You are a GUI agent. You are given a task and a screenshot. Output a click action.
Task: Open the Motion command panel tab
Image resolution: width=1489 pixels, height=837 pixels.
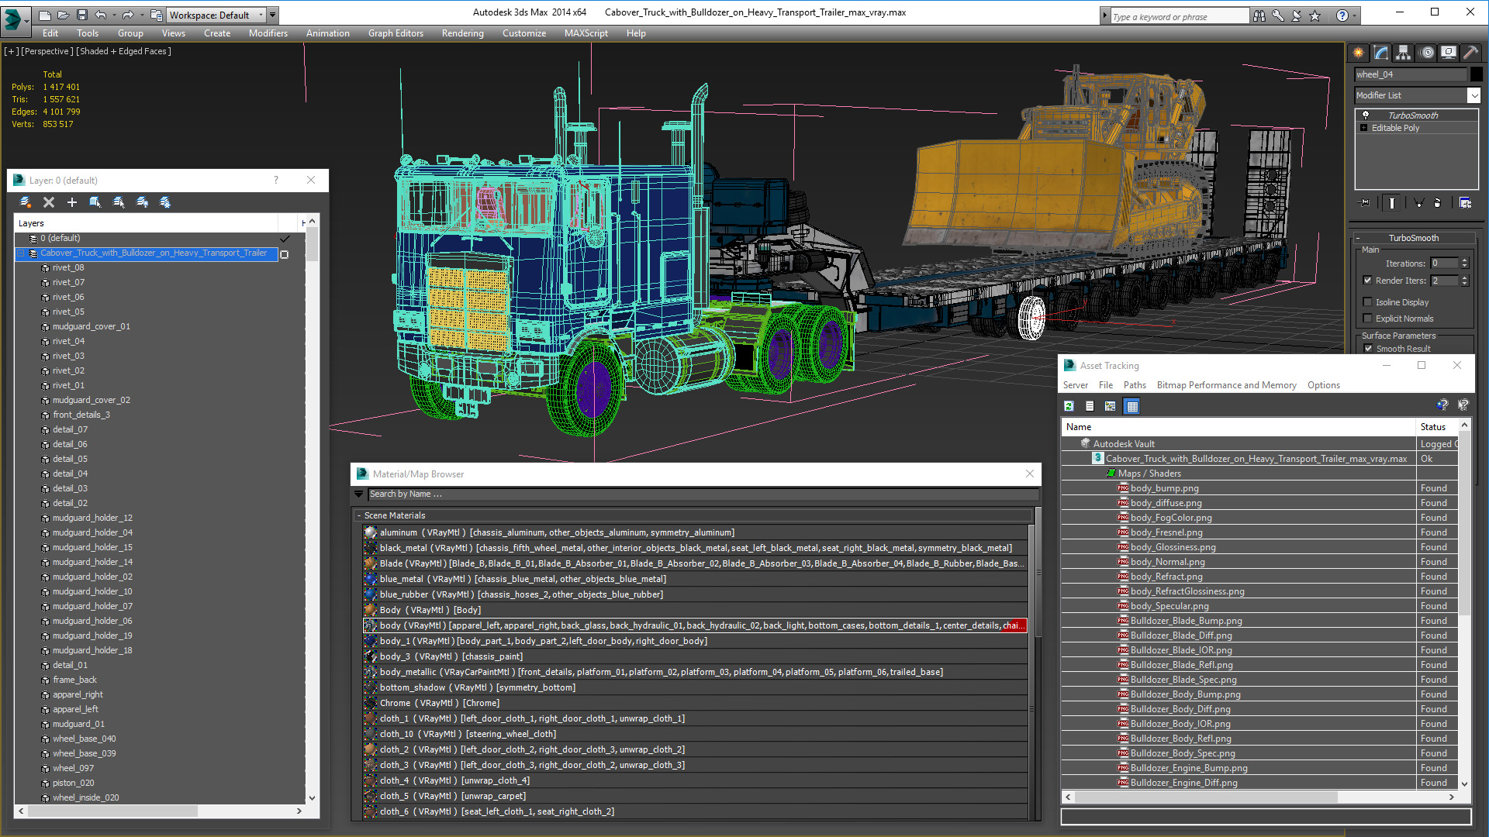(x=1427, y=53)
